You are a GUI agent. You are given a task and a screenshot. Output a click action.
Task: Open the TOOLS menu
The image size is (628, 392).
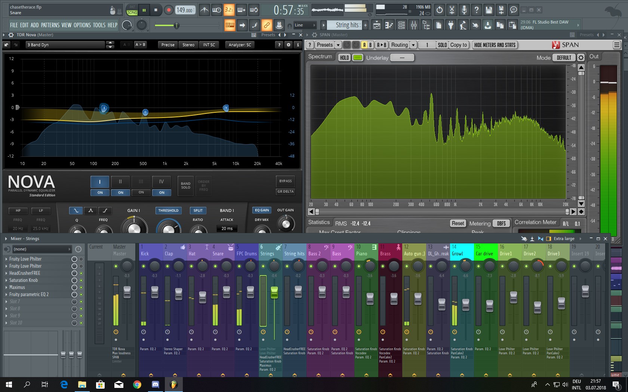coord(99,25)
